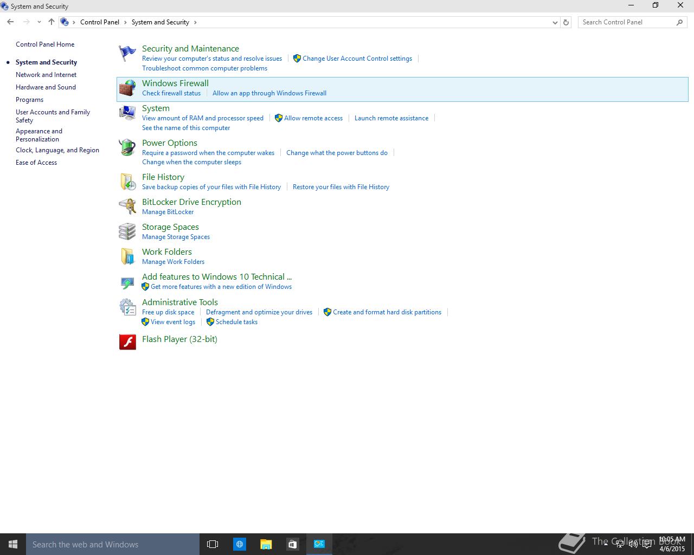Viewport: 694px width, 555px height.
Task: Open the Store from the taskbar
Action: [x=292, y=544]
